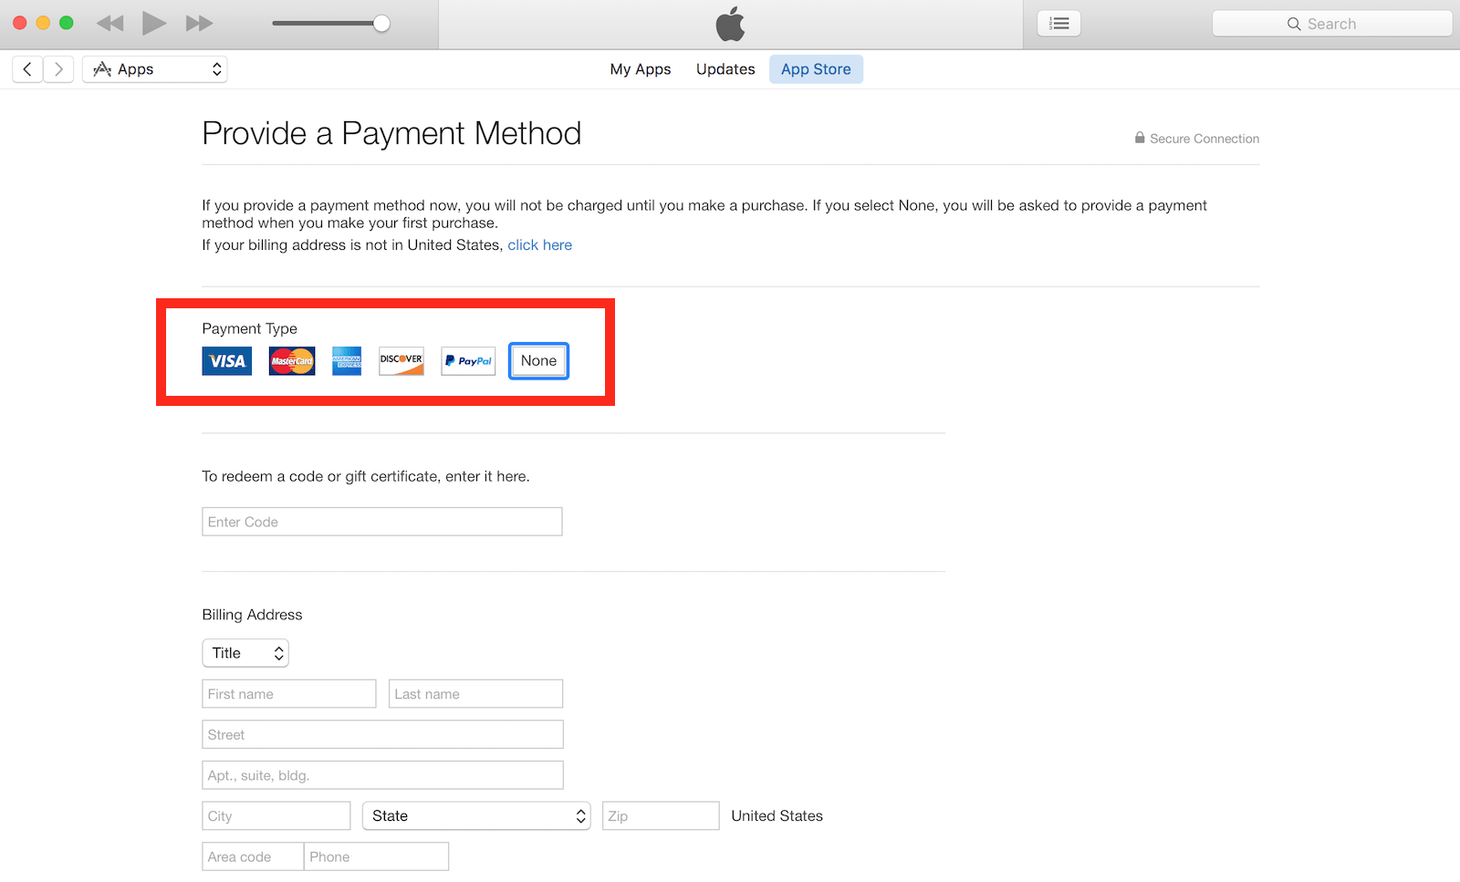Open the Updates tab
Image resolution: width=1460 pixels, height=882 pixels.
click(x=725, y=69)
